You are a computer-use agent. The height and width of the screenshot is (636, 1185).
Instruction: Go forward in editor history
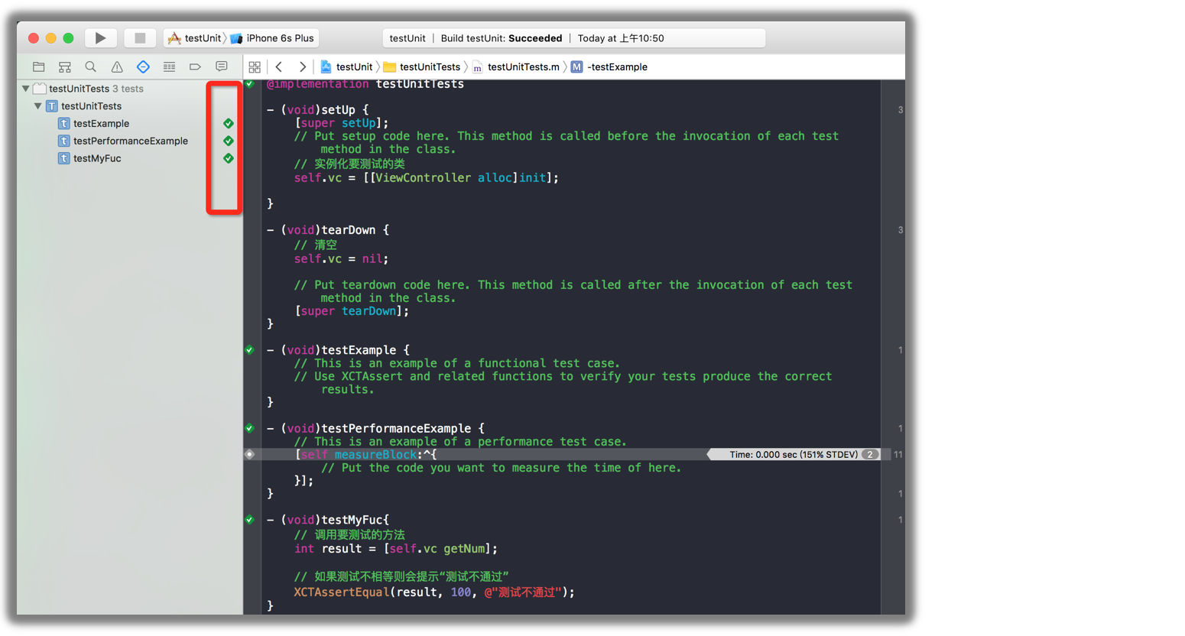click(303, 67)
